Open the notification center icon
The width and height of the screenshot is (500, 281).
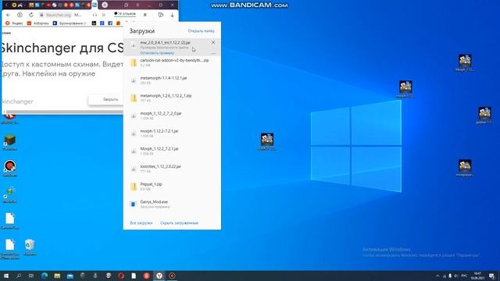(x=491, y=276)
